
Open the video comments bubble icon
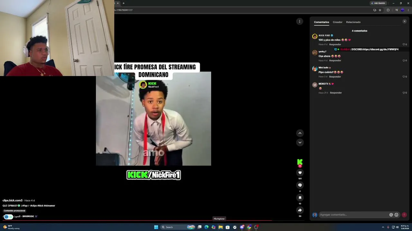(300, 185)
